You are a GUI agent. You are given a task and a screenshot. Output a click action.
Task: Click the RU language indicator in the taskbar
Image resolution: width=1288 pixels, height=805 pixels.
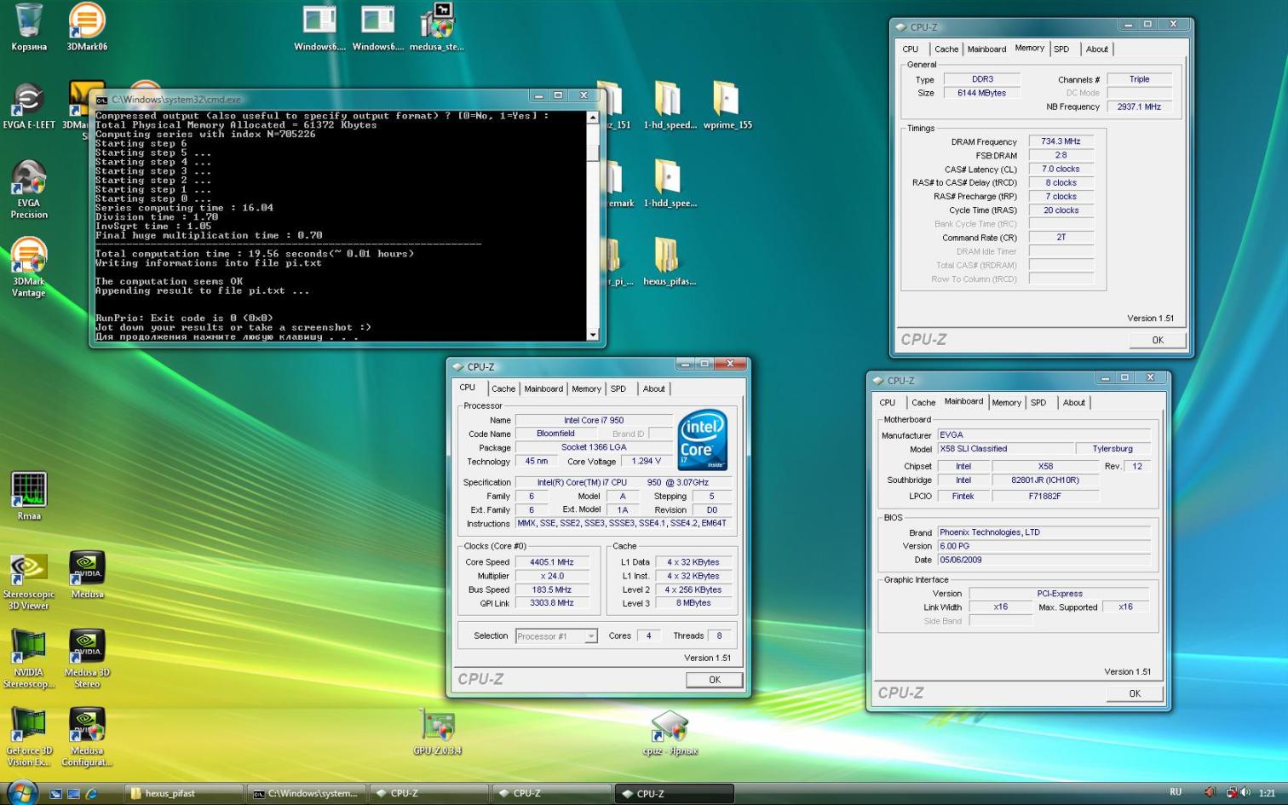tap(1176, 792)
